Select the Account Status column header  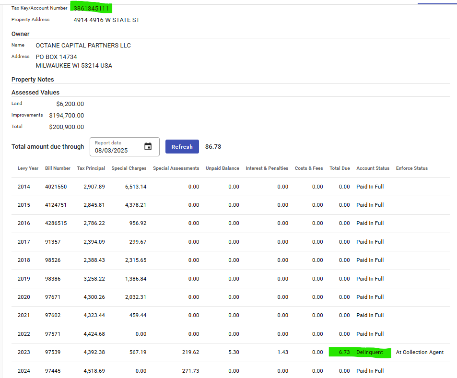(x=373, y=168)
